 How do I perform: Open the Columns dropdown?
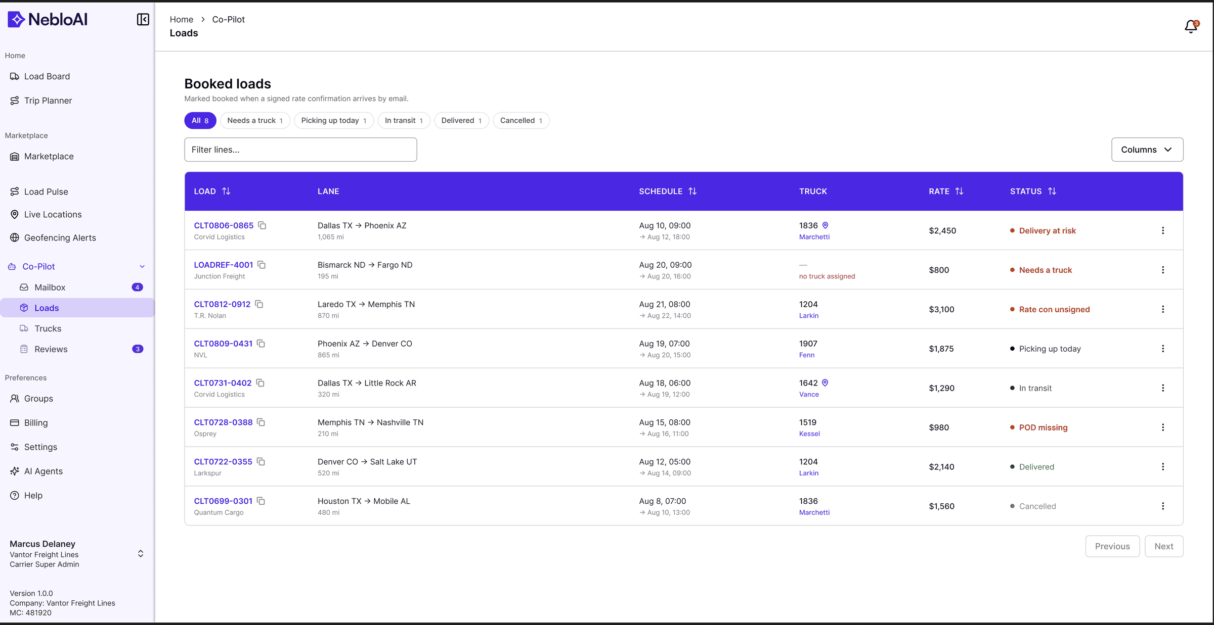point(1147,150)
